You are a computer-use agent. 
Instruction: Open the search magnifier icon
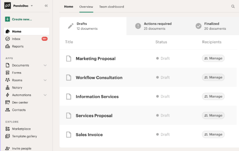(x=233, y=7)
